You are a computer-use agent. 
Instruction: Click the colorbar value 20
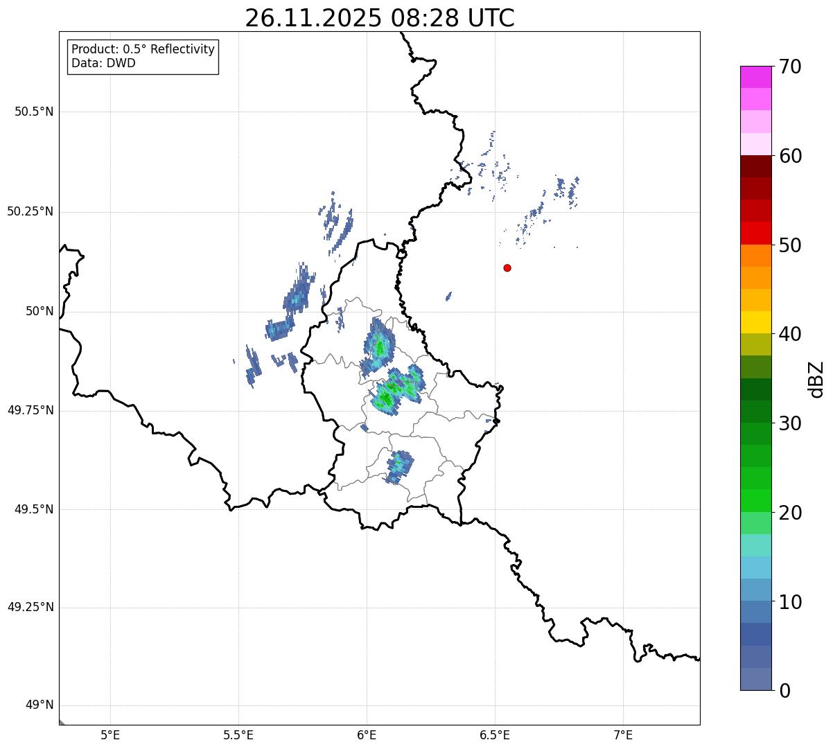point(790,513)
